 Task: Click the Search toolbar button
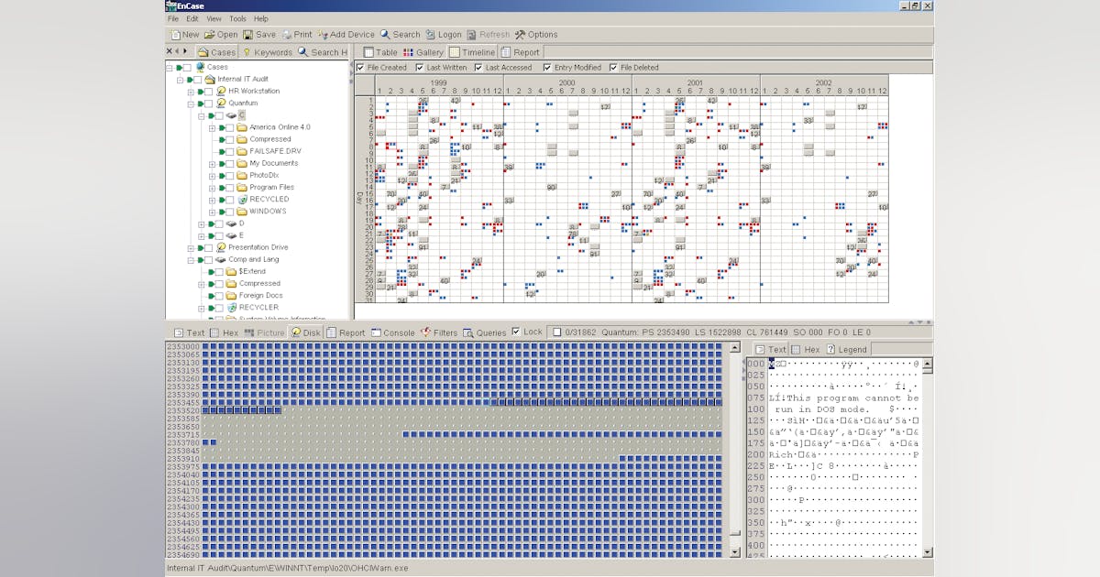click(x=400, y=35)
